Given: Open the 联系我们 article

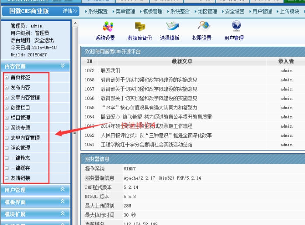Looking at the screenshot, I should [111, 70].
